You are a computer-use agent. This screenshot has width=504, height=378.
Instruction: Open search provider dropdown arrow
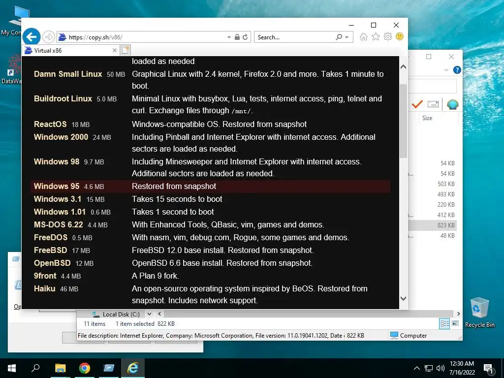point(347,37)
